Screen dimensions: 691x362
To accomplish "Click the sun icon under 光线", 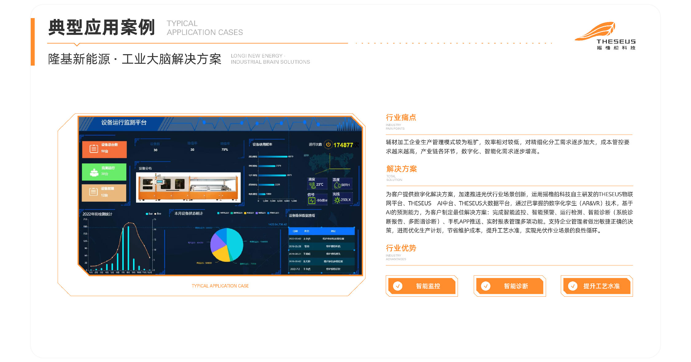I will [x=337, y=200].
